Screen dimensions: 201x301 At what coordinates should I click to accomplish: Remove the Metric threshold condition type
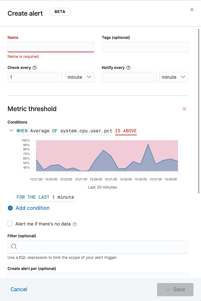(184, 109)
